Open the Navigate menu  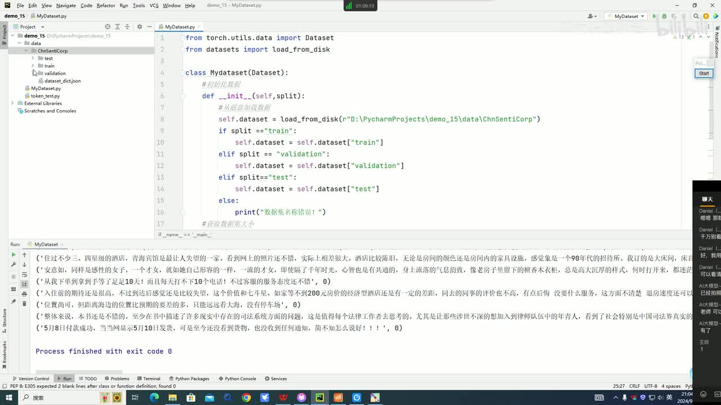pyautogui.click(x=66, y=5)
